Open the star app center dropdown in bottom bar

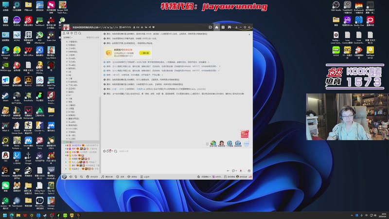point(204,177)
